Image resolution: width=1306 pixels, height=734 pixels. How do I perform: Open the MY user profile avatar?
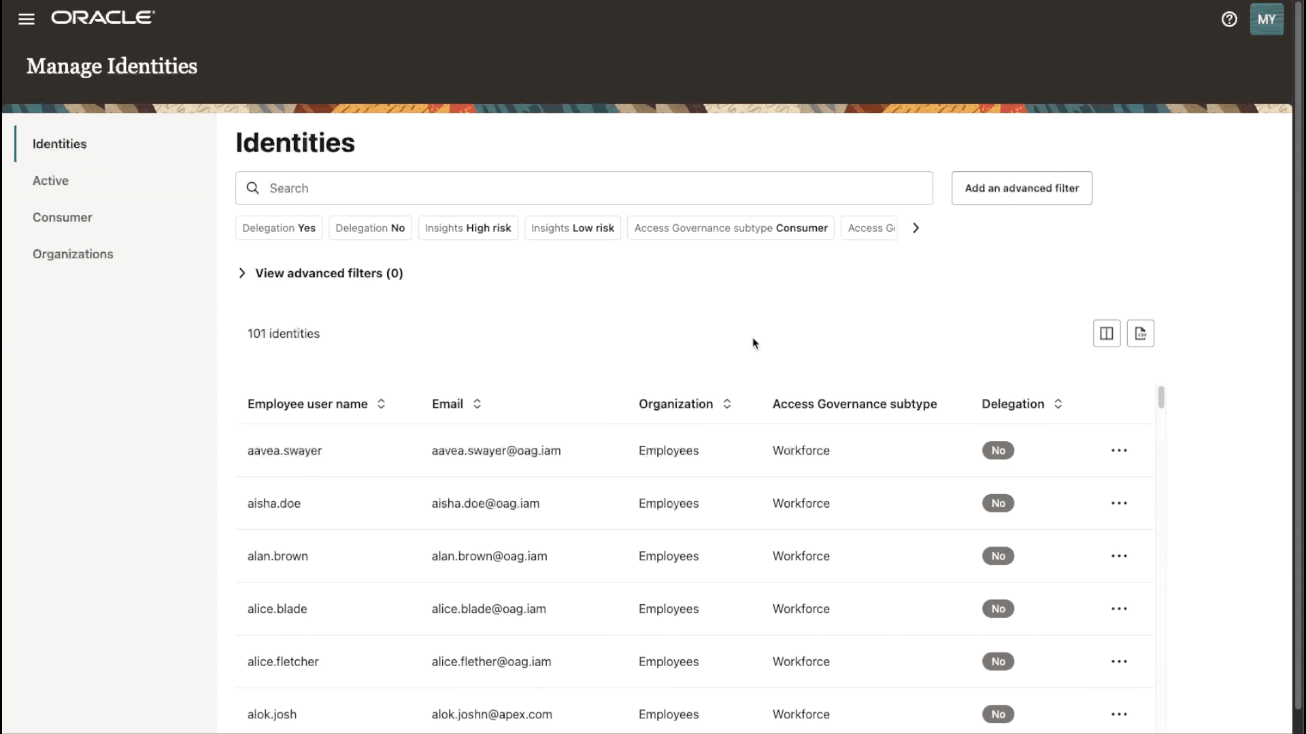pyautogui.click(x=1267, y=19)
